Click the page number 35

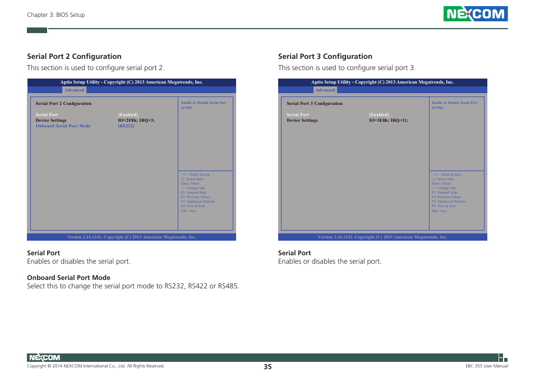click(267, 367)
